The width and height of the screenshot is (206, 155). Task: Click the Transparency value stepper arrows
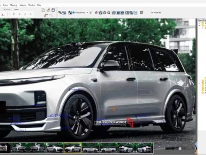click(91, 12)
